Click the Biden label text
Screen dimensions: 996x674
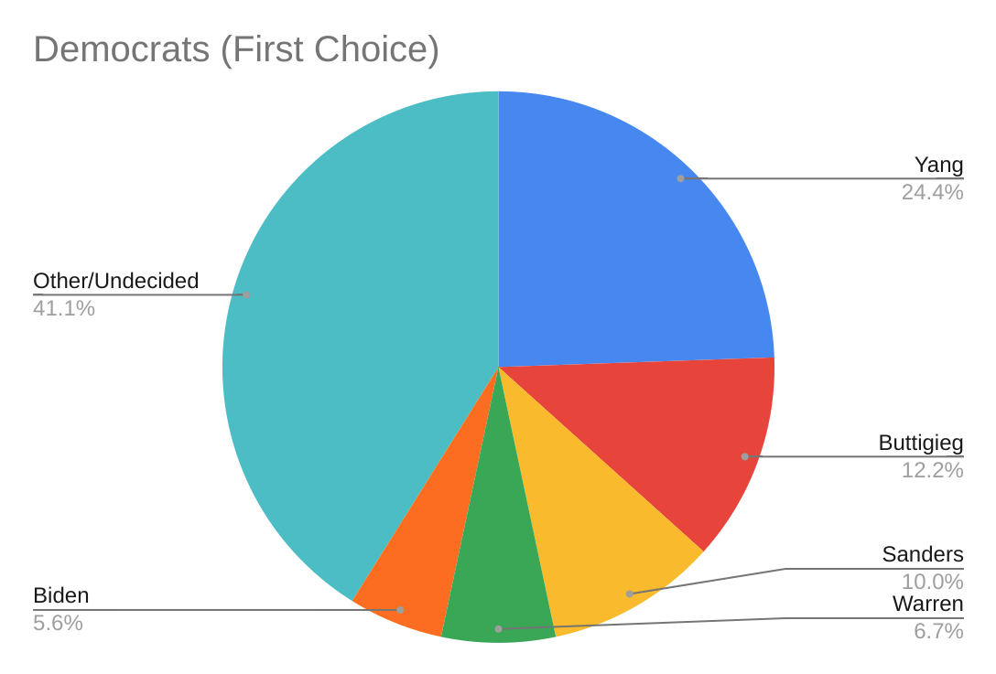61,596
